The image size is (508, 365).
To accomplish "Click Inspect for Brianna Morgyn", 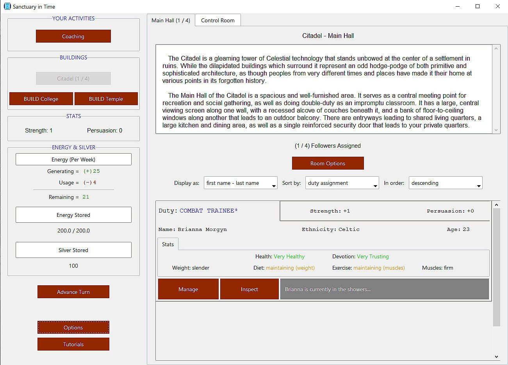I will tap(249, 289).
